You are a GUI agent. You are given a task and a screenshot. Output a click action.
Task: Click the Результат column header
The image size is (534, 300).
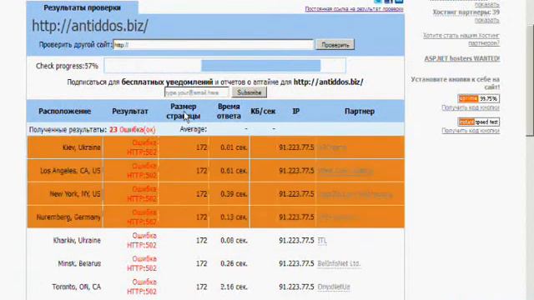130,111
